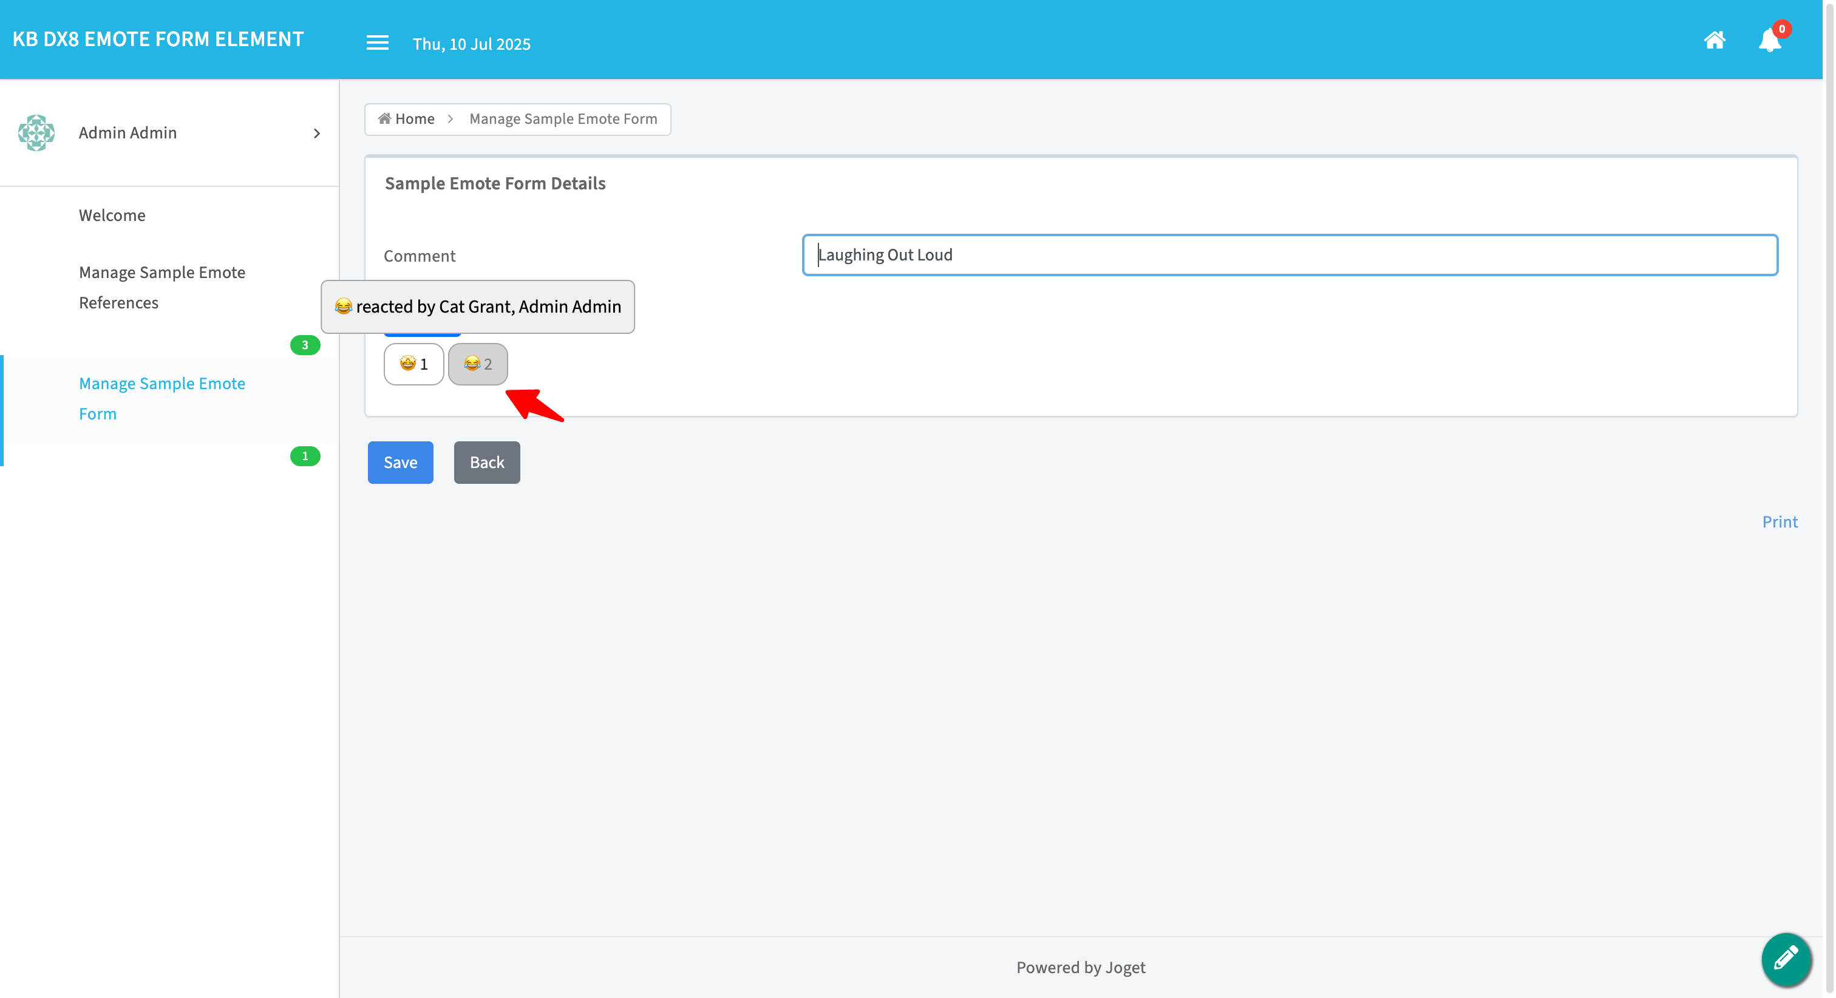1836x998 pixels.
Task: Click the green badge showing 3
Action: coord(305,345)
